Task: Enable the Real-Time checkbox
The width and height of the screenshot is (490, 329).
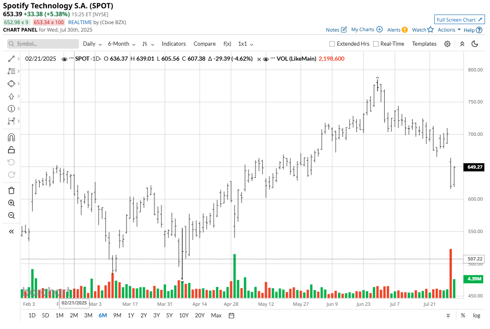Action: [x=376, y=44]
